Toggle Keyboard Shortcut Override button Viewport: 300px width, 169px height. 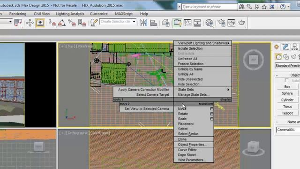40,23
